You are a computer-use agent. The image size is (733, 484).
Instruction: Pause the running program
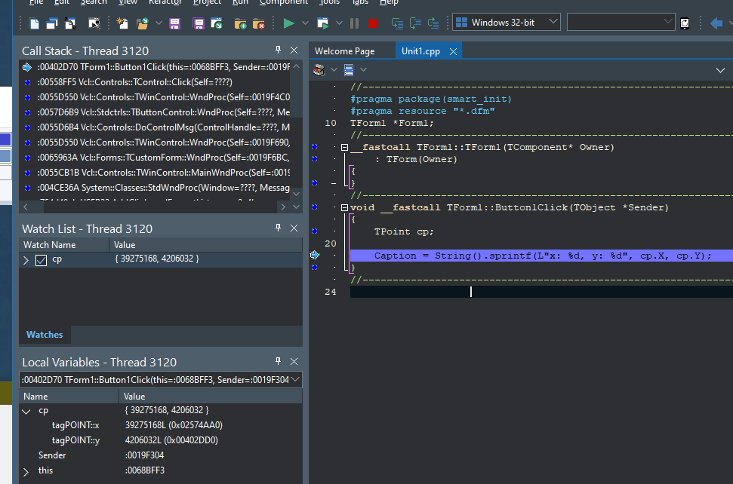coord(354,23)
